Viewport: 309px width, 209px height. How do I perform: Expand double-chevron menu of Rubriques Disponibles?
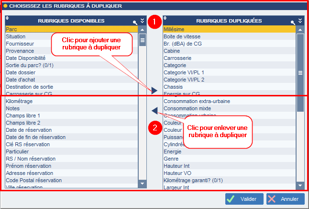142,21
